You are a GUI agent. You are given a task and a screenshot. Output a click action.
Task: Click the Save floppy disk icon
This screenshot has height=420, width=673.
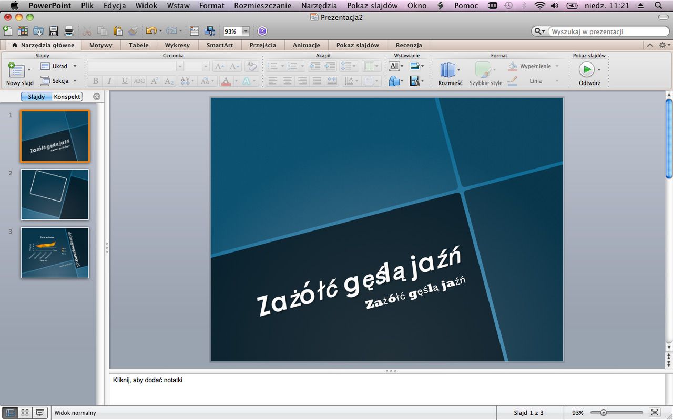(x=54, y=31)
